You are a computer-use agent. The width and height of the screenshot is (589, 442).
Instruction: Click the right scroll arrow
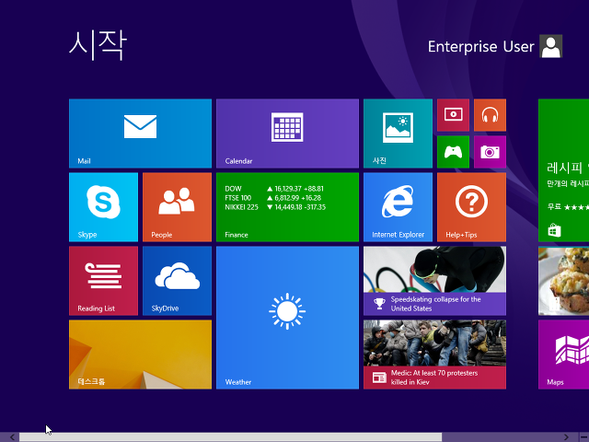pos(566,437)
